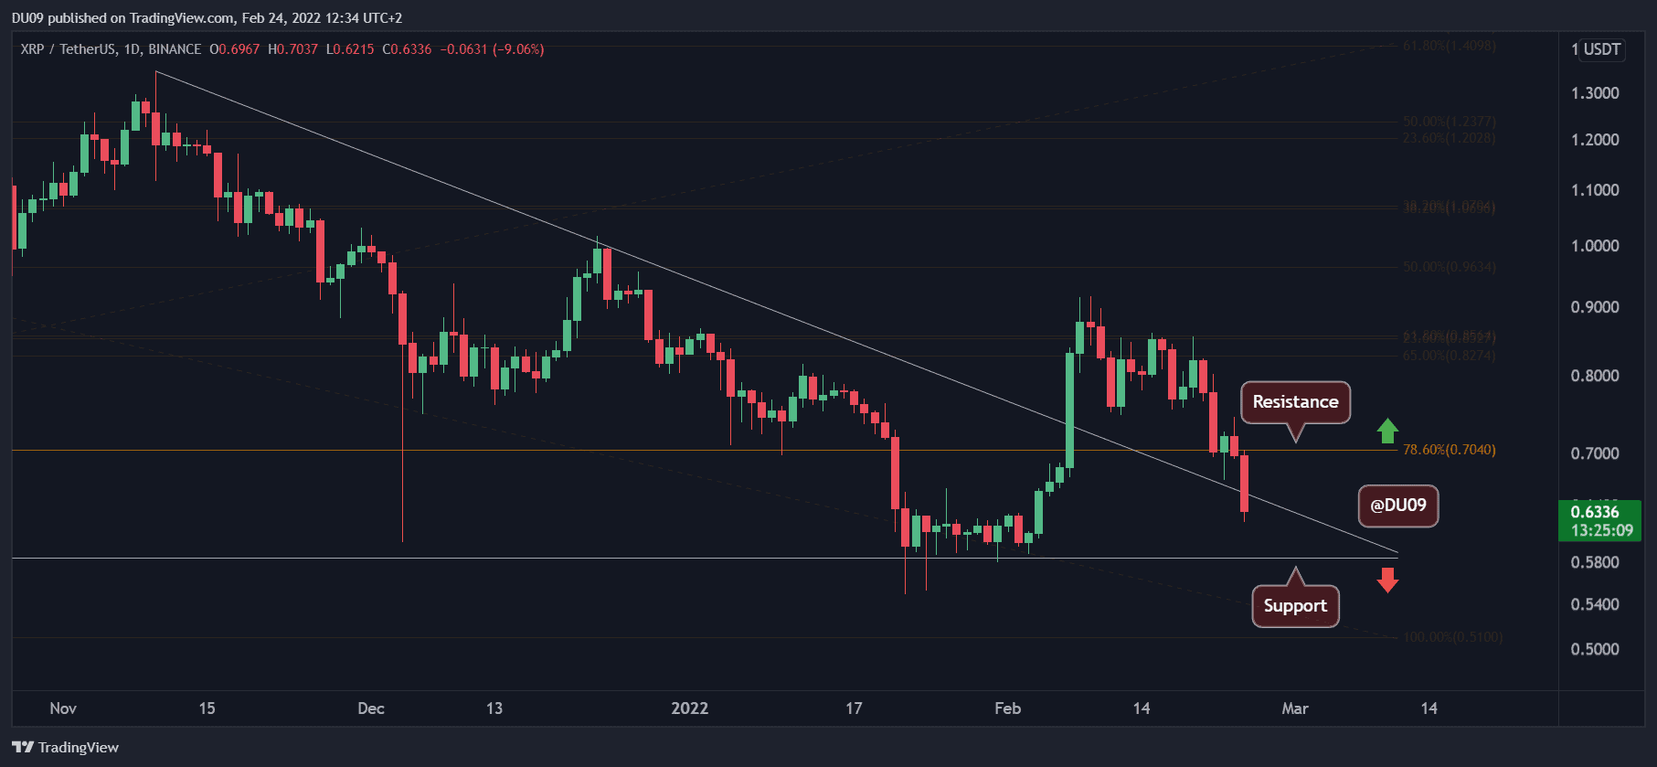Click the 78.60%(0.7040) Fibonacci label
Screen dimensions: 1657x767
tap(1450, 450)
